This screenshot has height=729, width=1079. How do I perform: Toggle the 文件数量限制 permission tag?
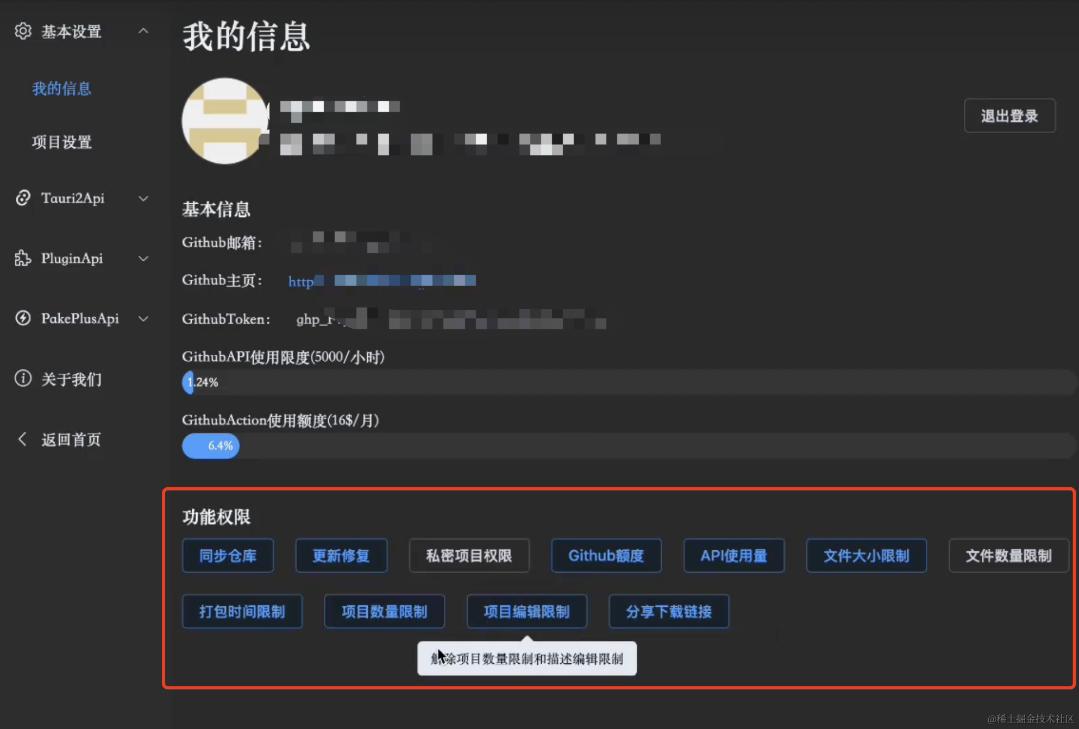point(1008,556)
